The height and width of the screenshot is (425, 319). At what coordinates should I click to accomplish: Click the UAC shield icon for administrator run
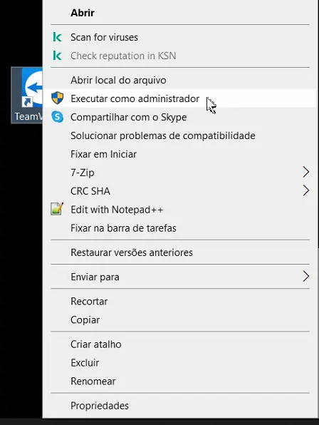tap(58, 98)
